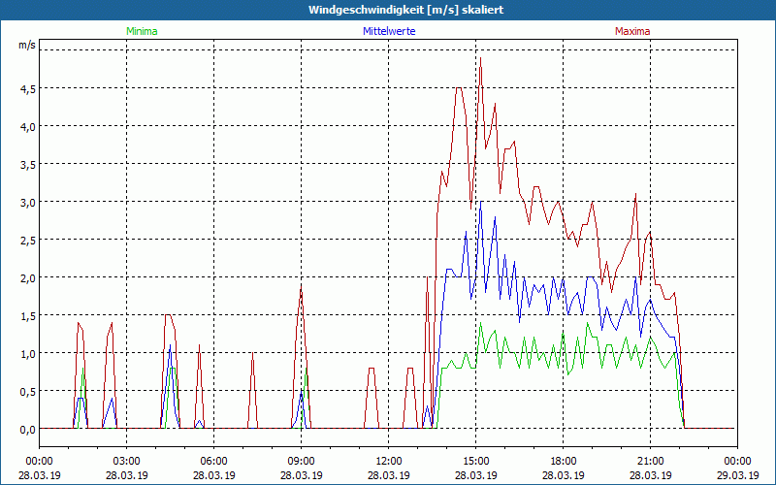This screenshot has width=776, height=485.
Task: Click the Windgeschwindigkeit chart title
Action: pos(388,10)
